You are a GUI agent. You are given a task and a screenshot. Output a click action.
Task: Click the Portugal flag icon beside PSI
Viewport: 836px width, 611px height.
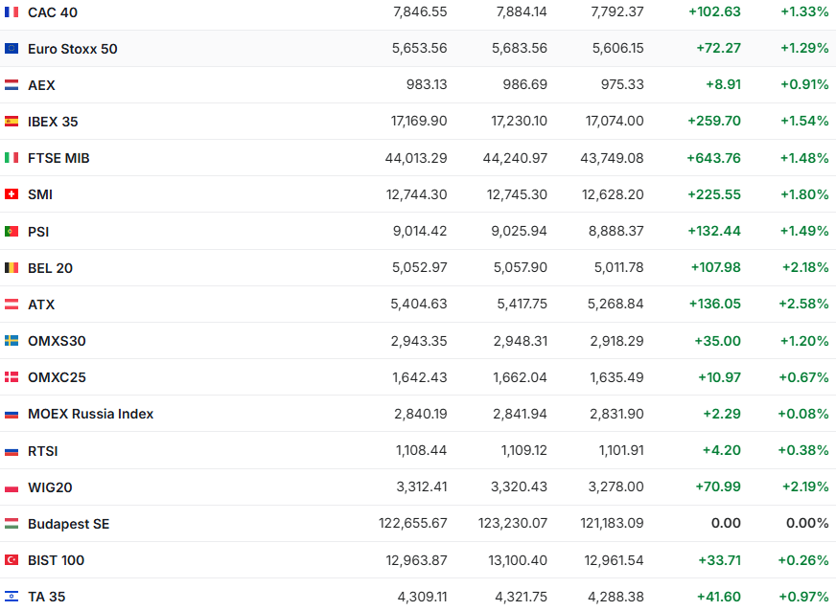[12, 232]
